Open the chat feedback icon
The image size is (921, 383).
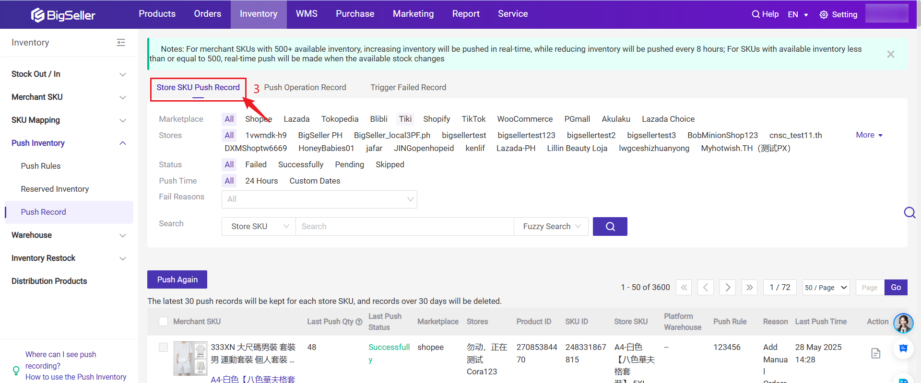pyautogui.click(x=903, y=348)
